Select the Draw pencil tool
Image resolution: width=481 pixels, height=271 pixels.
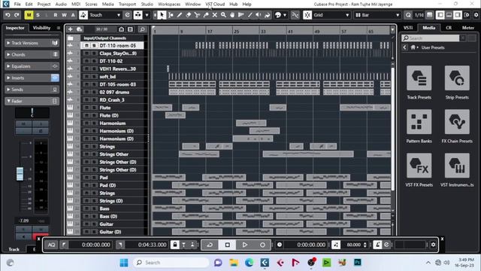point(180,15)
